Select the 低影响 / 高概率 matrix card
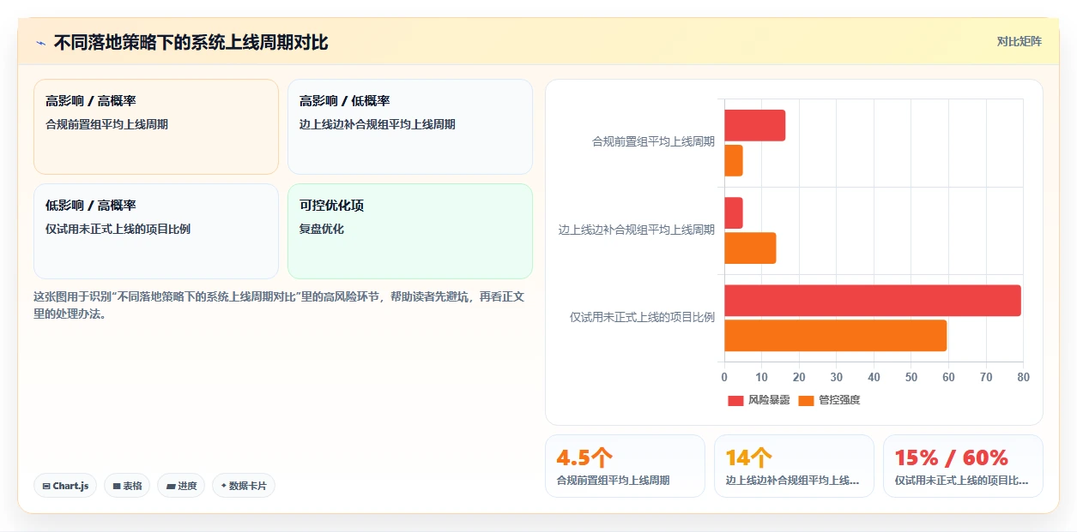 [156, 231]
